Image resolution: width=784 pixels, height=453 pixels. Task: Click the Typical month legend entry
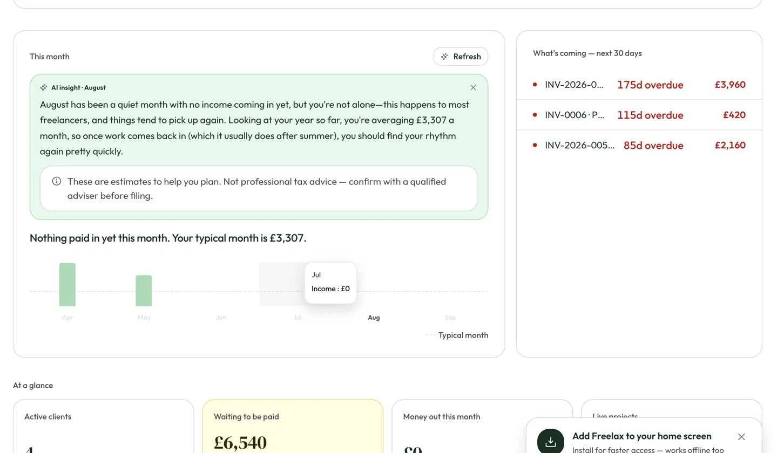click(457, 335)
